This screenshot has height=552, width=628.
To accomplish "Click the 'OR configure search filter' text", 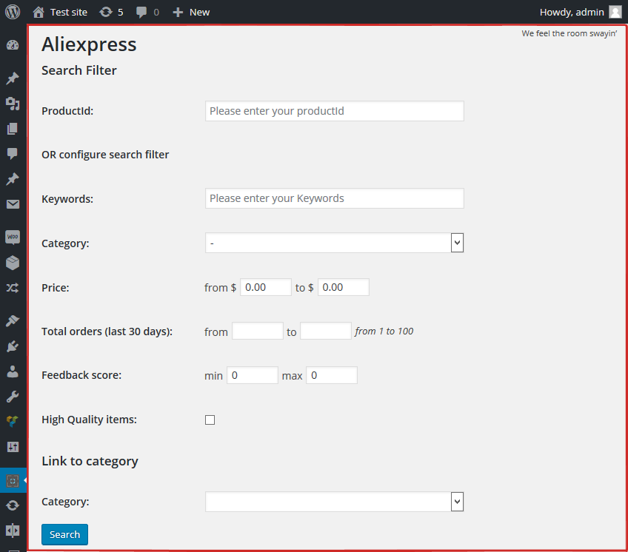I will 105,155.
